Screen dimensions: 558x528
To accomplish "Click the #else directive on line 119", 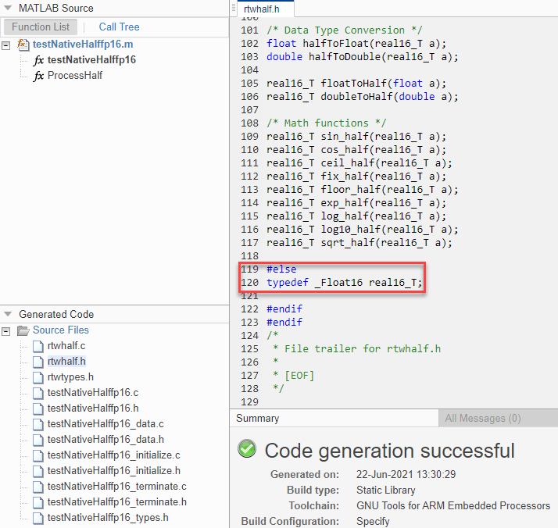I will click(x=281, y=269).
